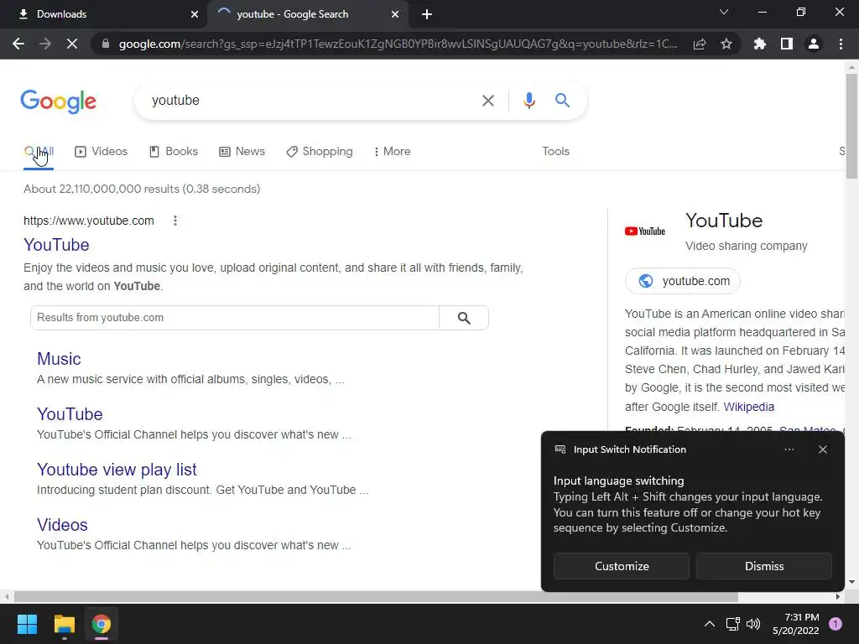
Task: Go back to the previous page
Action: pos(18,44)
